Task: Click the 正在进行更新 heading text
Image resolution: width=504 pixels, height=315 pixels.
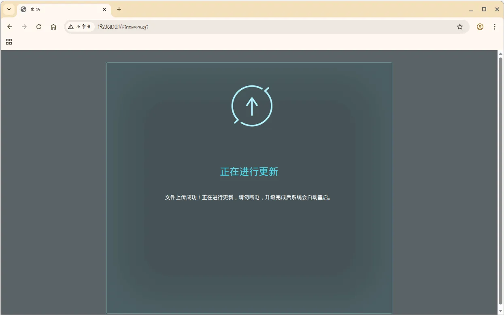Action: 249,171
